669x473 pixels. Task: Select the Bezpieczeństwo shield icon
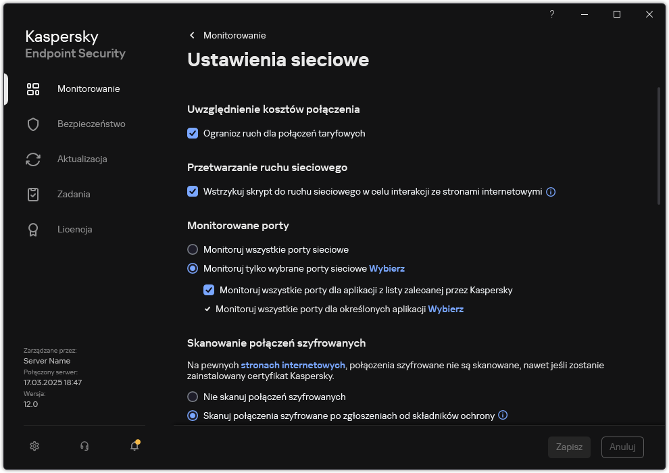(x=33, y=124)
